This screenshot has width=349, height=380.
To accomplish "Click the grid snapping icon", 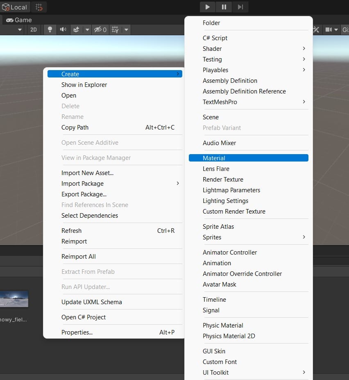I will tap(39, 7).
